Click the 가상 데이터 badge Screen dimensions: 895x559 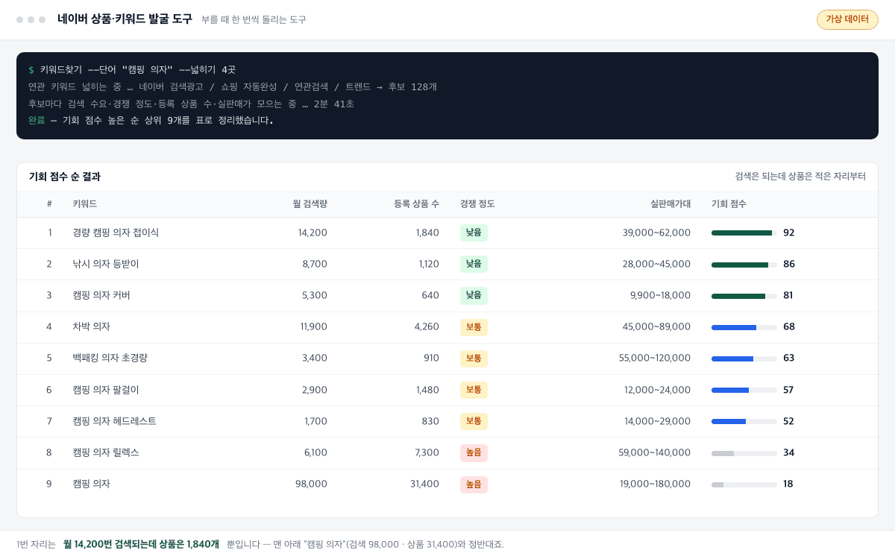(x=847, y=19)
